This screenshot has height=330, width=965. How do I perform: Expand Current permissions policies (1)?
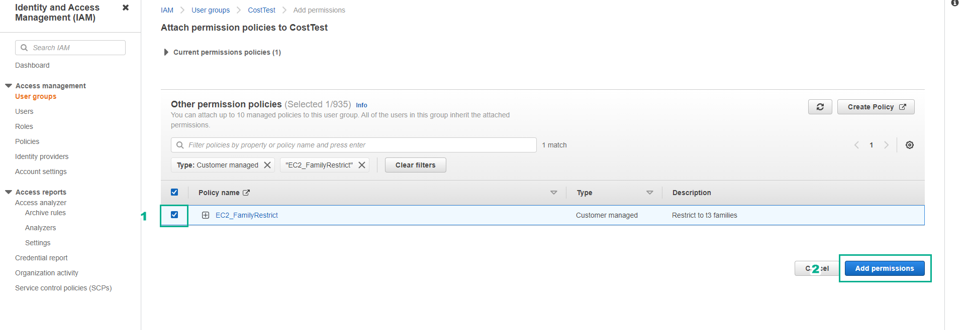(166, 52)
